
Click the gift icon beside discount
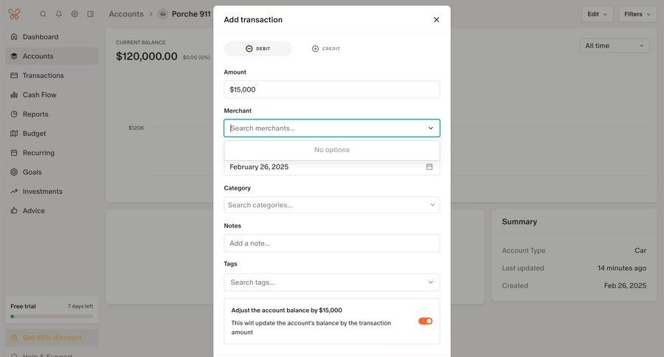(x=14, y=338)
